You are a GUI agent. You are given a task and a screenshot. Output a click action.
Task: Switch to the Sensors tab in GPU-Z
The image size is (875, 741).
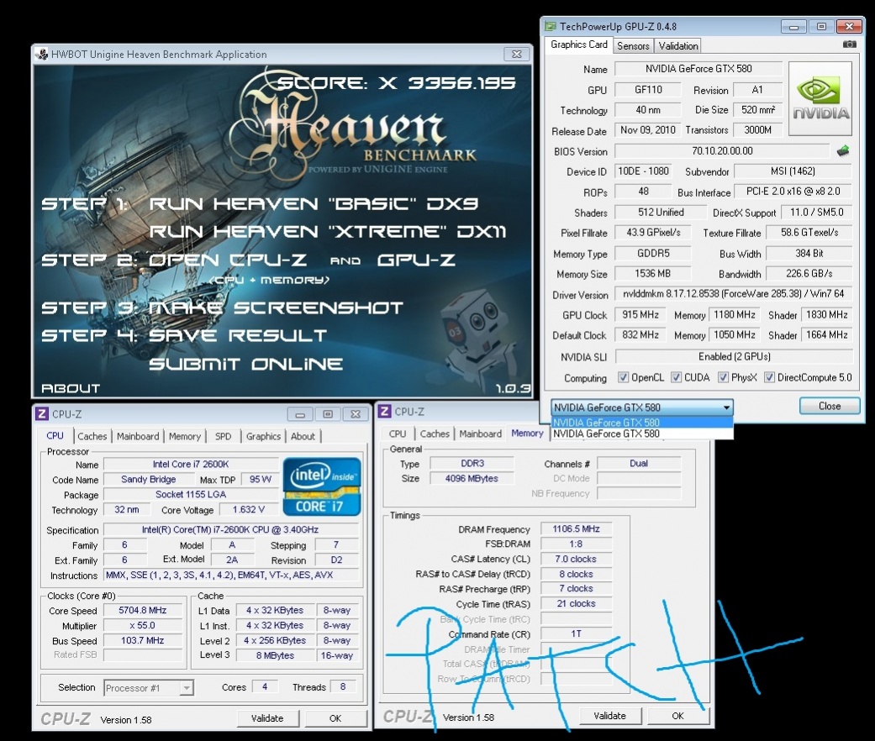632,46
